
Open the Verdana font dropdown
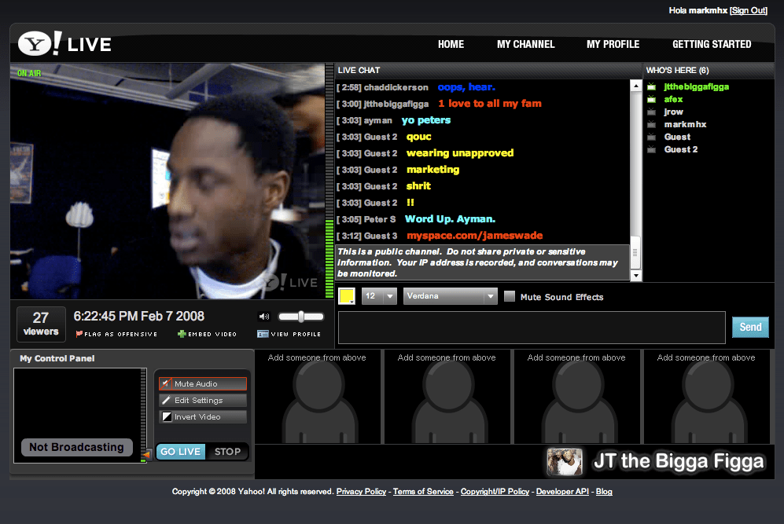[x=450, y=296]
